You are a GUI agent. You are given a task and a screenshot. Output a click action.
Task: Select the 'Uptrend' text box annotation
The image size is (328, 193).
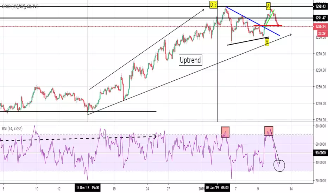point(190,60)
